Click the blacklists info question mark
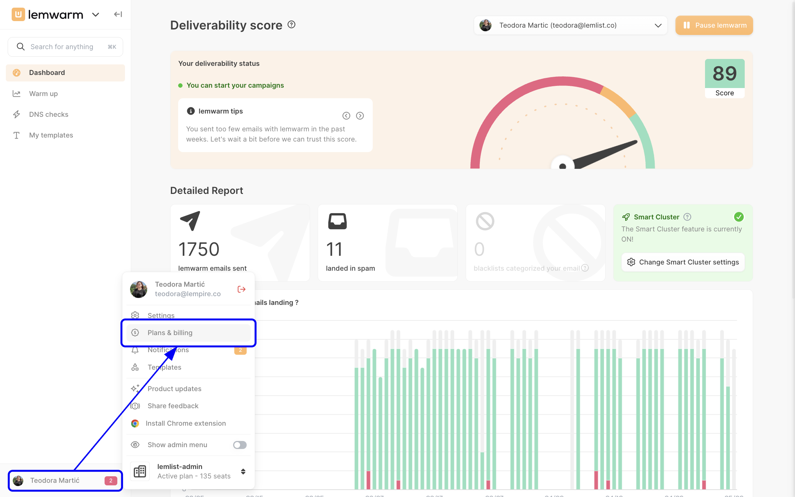This screenshot has height=497, width=795. [585, 268]
